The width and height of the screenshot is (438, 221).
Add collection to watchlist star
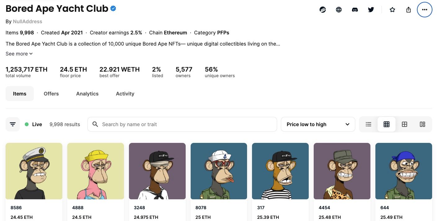coord(392,10)
